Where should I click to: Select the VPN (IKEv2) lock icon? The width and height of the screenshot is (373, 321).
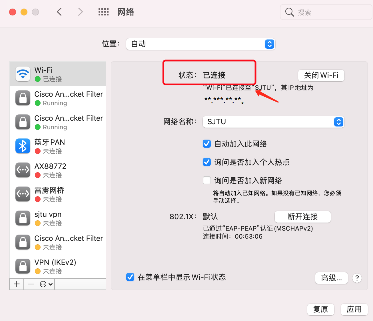(x=23, y=266)
